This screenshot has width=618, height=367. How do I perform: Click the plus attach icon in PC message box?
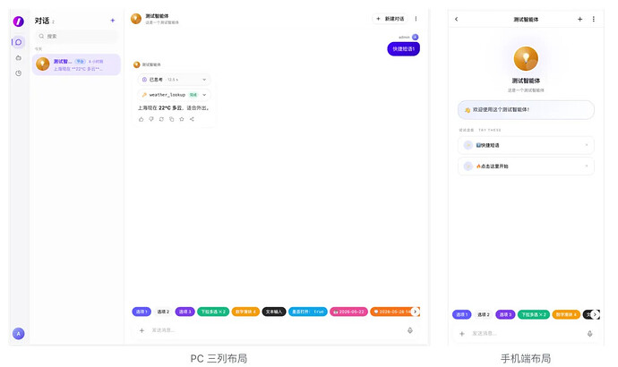tap(142, 330)
